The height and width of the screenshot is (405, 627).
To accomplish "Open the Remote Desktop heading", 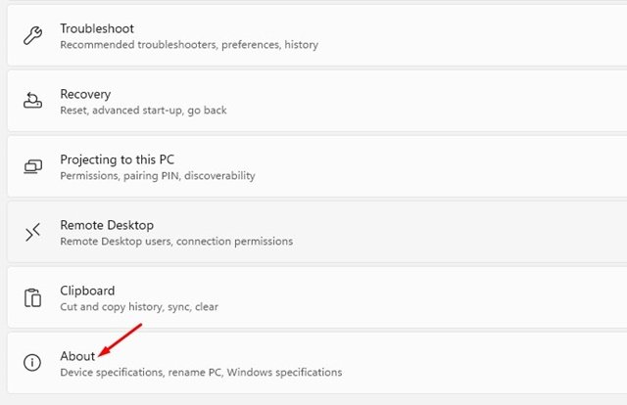I will 107,225.
